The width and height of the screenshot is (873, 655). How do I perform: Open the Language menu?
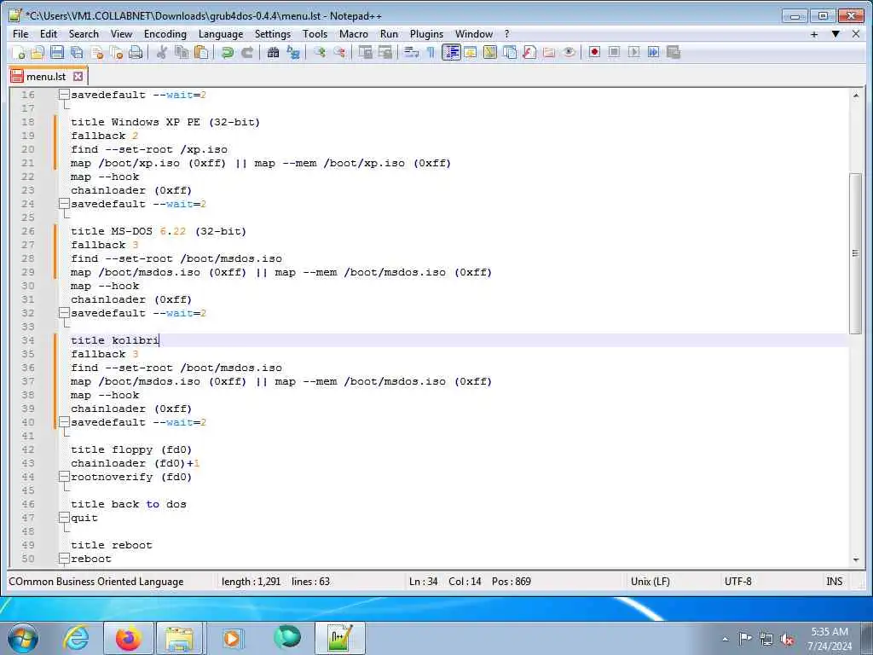pyautogui.click(x=221, y=34)
